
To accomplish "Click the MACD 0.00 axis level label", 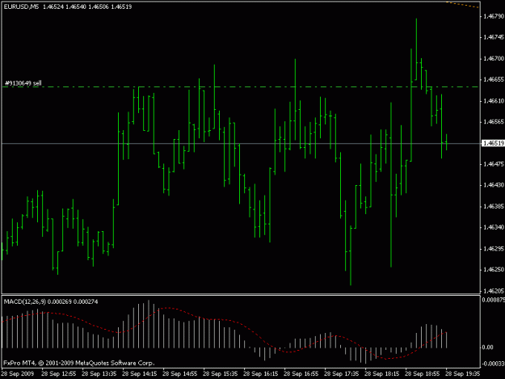I will click(x=487, y=347).
